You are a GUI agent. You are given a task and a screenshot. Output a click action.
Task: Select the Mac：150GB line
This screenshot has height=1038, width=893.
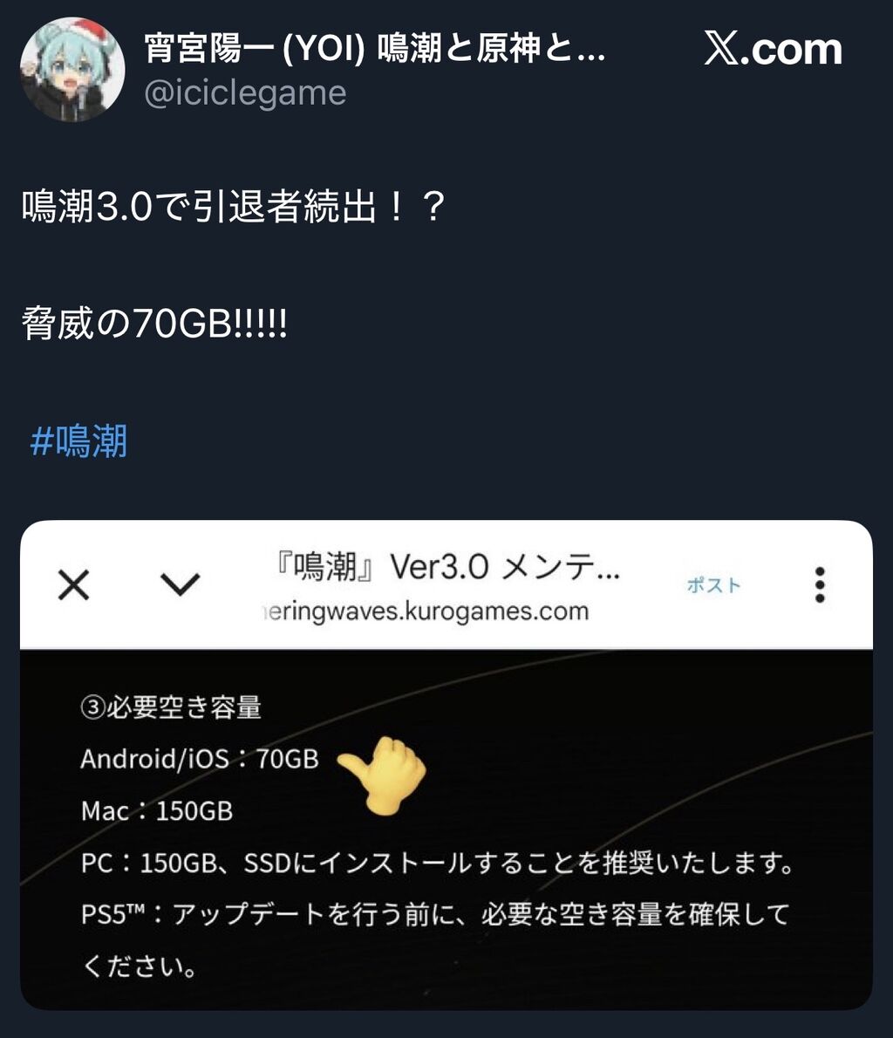pyautogui.click(x=157, y=811)
